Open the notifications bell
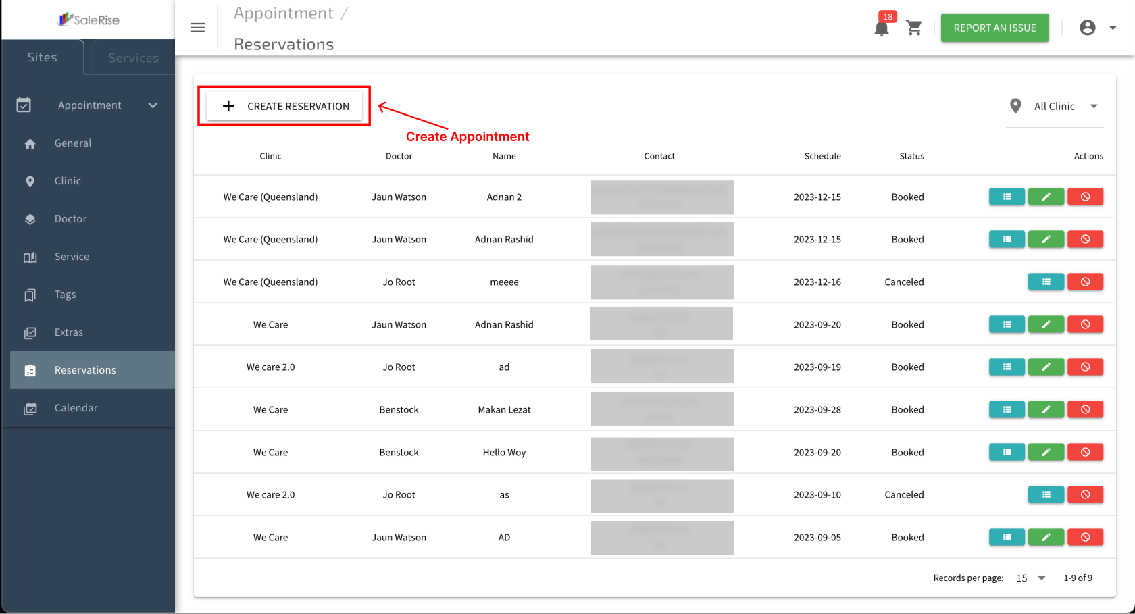The width and height of the screenshot is (1135, 614). pyautogui.click(x=882, y=28)
